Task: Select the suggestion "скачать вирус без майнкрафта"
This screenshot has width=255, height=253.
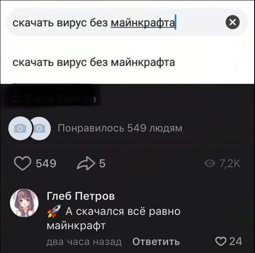Action: (x=94, y=63)
